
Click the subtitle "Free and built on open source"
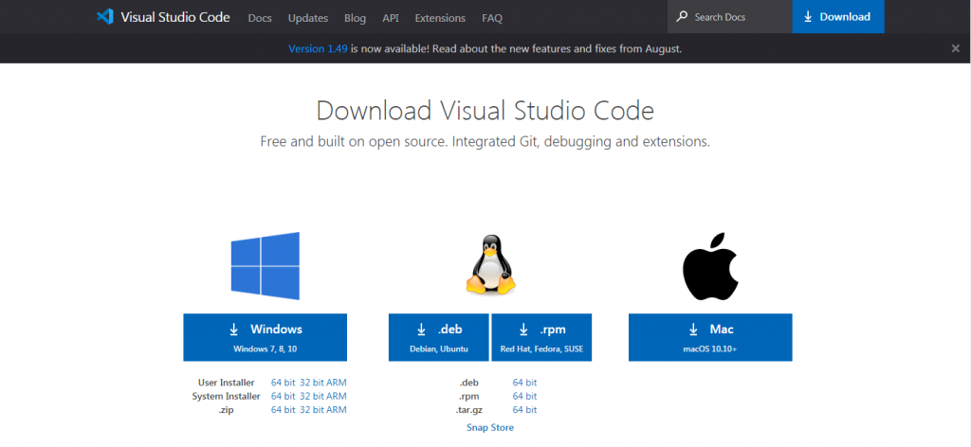(352, 141)
